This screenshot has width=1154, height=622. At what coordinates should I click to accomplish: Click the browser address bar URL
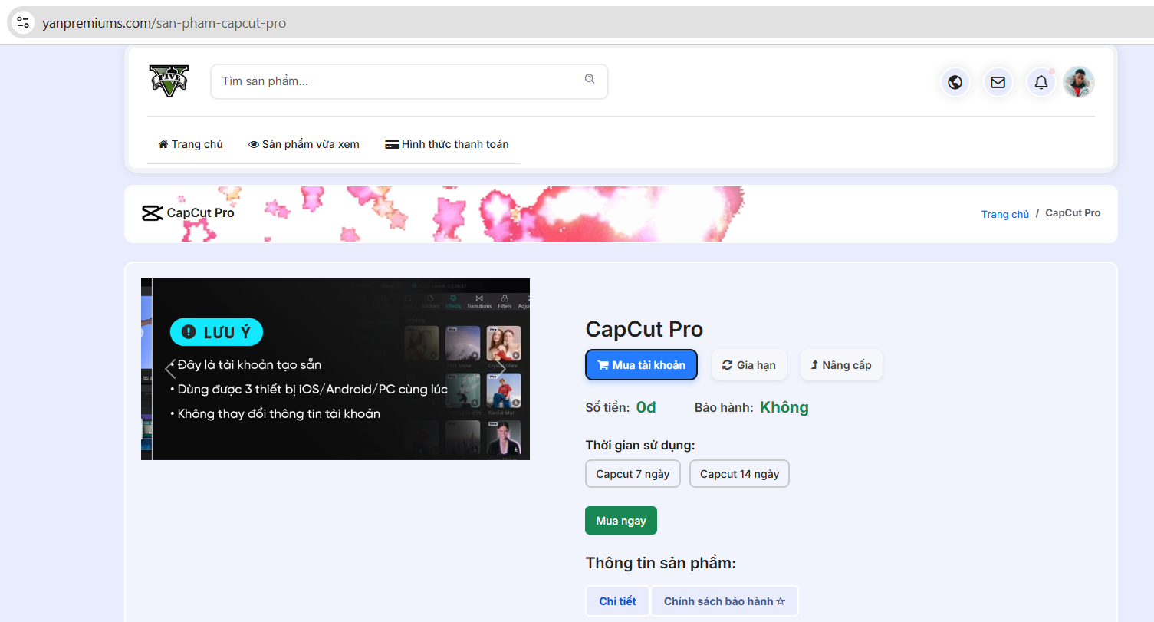pos(164,23)
